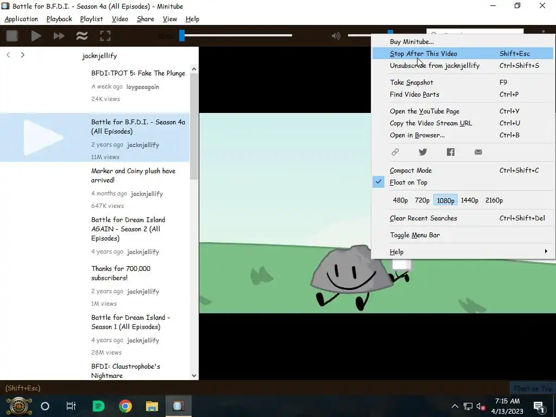Click the Related videos wave icon
The width and height of the screenshot is (556, 417).
(82, 36)
